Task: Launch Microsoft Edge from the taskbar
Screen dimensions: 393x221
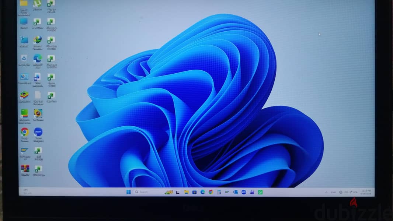Action: [202, 192]
